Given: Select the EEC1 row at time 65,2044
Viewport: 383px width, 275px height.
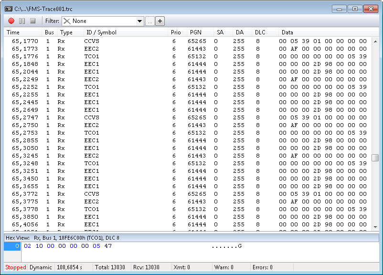Looking at the screenshot, I should pyautogui.click(x=188, y=72).
